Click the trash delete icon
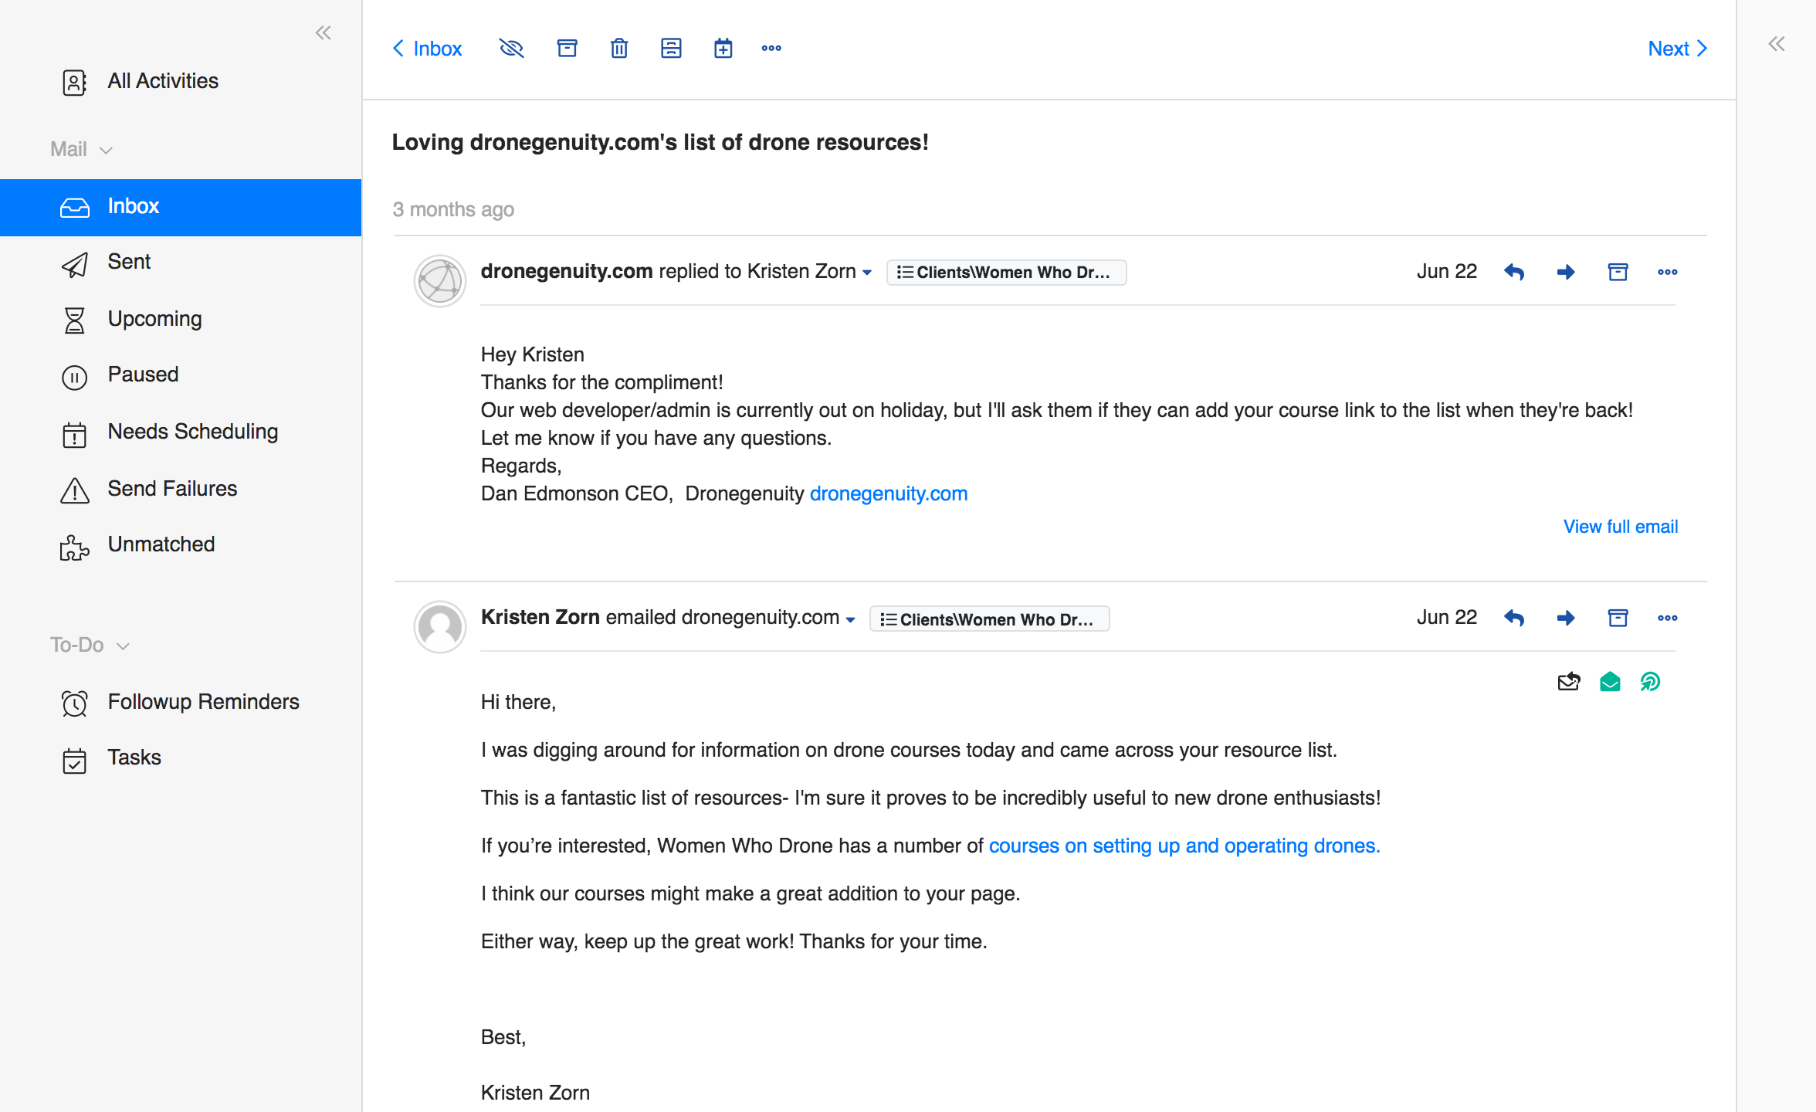The image size is (1816, 1112). coord(619,49)
